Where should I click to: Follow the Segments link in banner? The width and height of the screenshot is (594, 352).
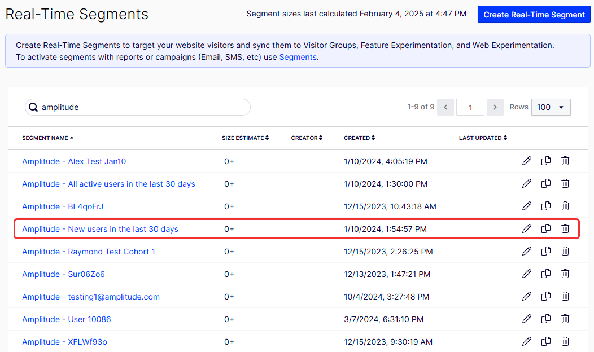pyautogui.click(x=298, y=57)
